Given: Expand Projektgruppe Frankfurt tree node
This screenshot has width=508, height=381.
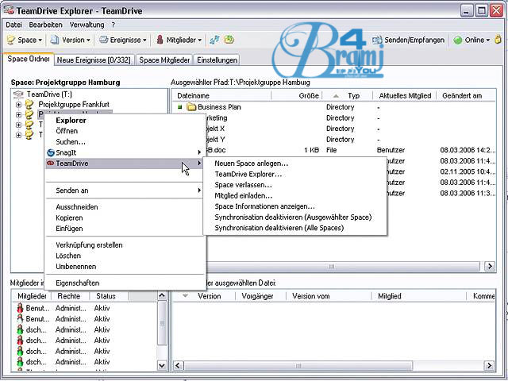Looking at the screenshot, I should (x=18, y=105).
